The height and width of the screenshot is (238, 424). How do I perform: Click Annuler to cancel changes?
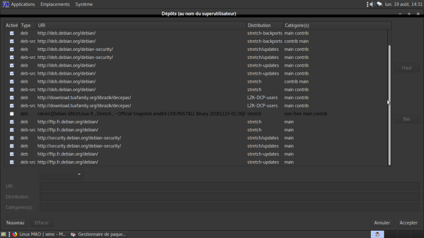point(382,223)
